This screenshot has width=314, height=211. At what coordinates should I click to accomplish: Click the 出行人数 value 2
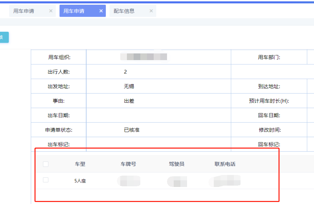click(x=125, y=72)
